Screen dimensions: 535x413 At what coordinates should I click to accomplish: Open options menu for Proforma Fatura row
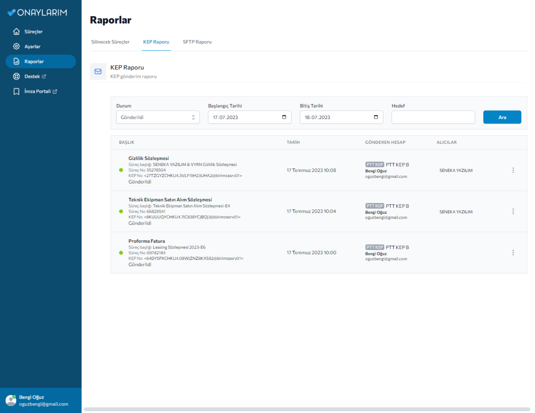tap(513, 253)
